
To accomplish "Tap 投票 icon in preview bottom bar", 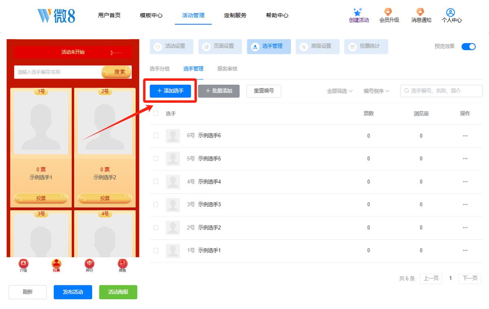I will (56, 263).
